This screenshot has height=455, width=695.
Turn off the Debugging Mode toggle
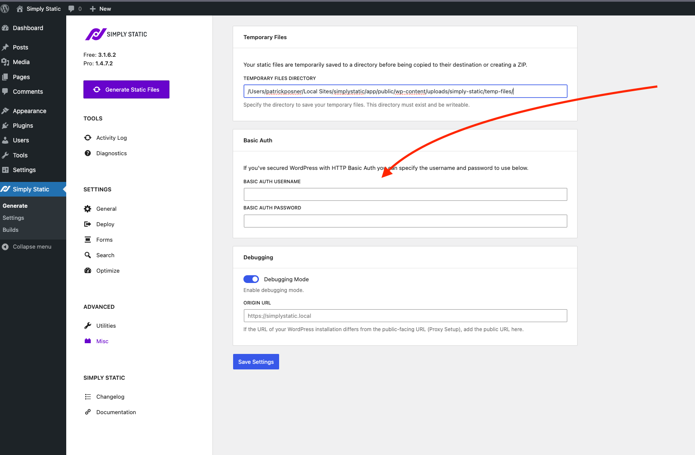(x=251, y=279)
